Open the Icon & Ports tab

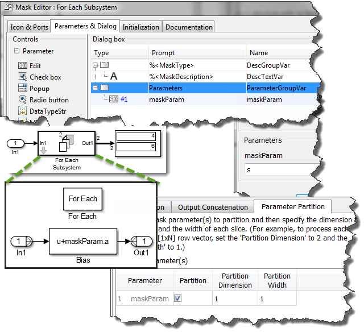tap(29, 27)
